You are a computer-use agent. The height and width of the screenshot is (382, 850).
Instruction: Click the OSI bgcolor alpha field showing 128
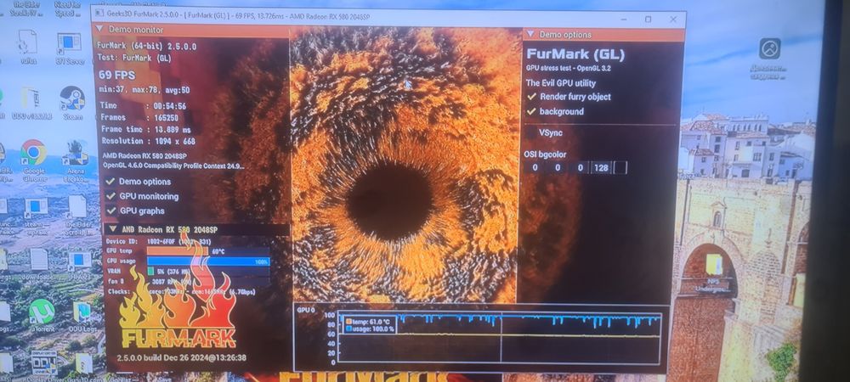click(601, 168)
